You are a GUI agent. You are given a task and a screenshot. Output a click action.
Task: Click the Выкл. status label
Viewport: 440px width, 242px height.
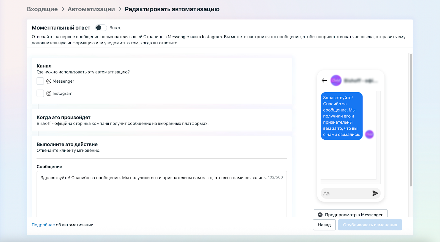pos(115,28)
